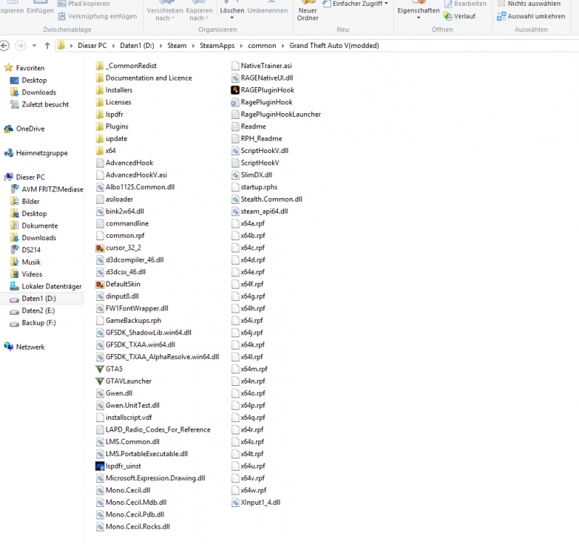Select RagePluginHook settings file icon
This screenshot has width=579, height=544.
click(235, 102)
